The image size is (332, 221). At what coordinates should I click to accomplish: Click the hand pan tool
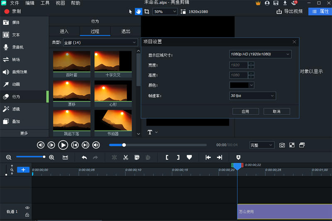[139, 12]
